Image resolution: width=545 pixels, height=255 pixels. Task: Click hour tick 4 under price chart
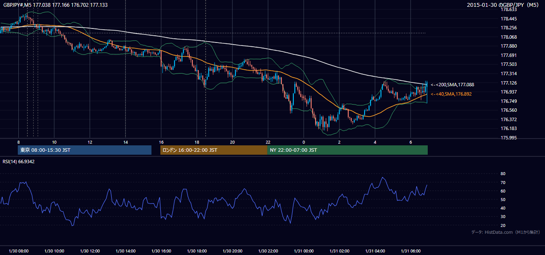375,142
